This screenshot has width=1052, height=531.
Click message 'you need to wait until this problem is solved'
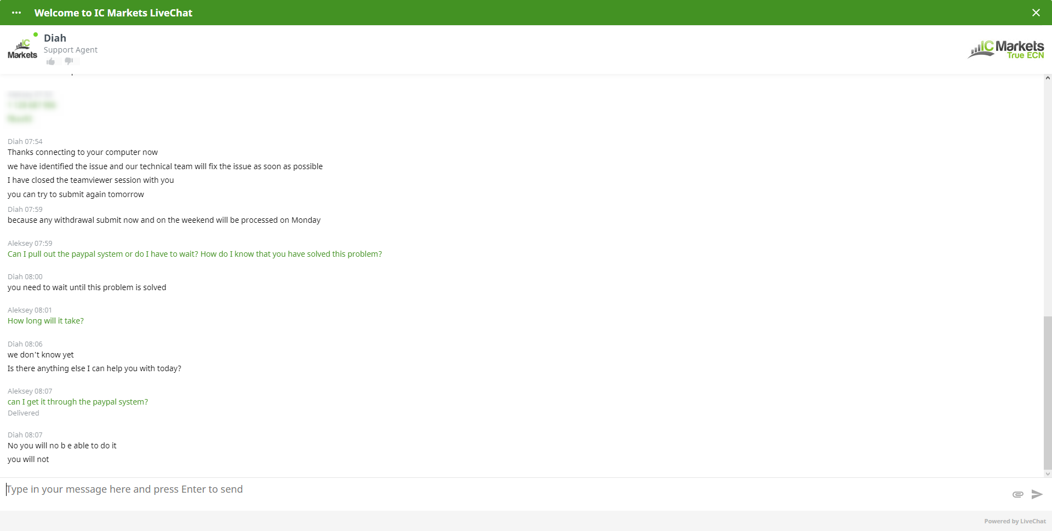87,287
